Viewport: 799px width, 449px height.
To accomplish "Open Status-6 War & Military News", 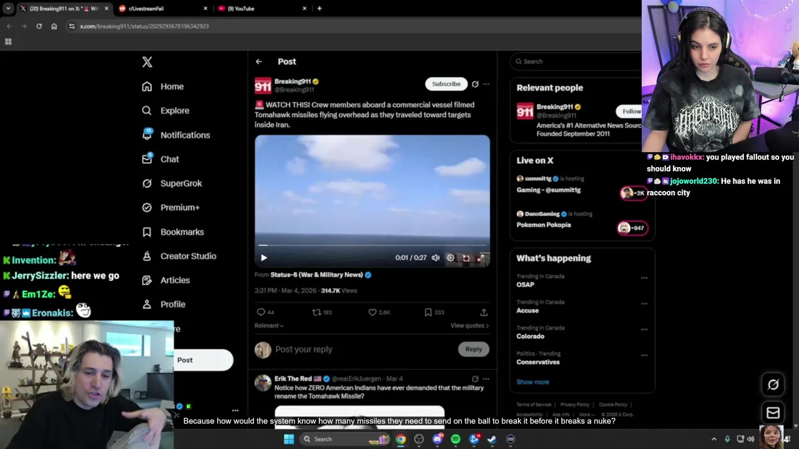I will click(321, 275).
